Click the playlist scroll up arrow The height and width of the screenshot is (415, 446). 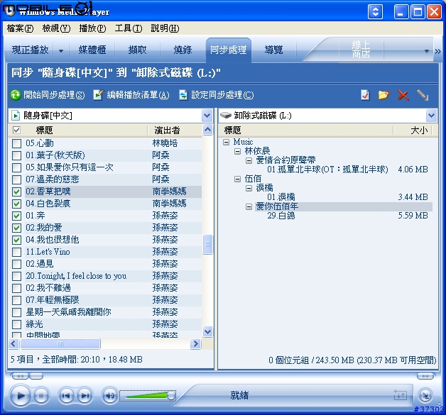[x=207, y=130]
